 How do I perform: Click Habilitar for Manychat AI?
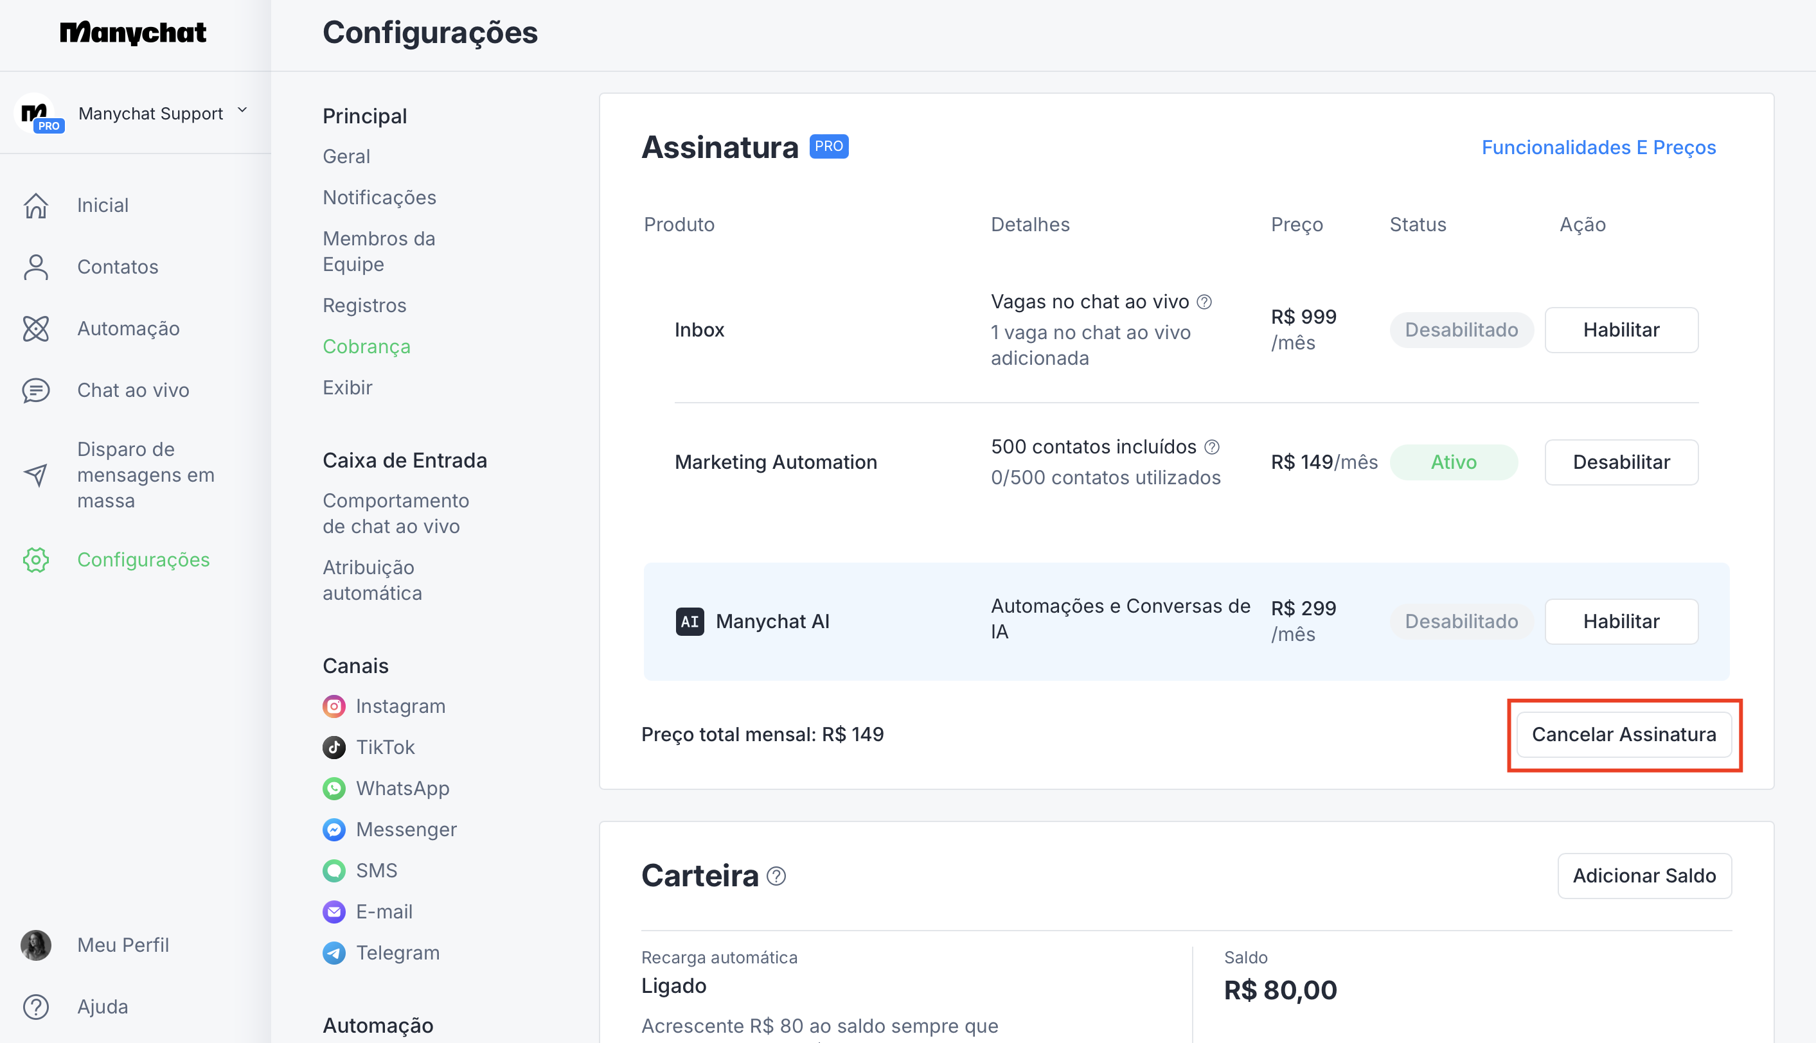coord(1621,622)
